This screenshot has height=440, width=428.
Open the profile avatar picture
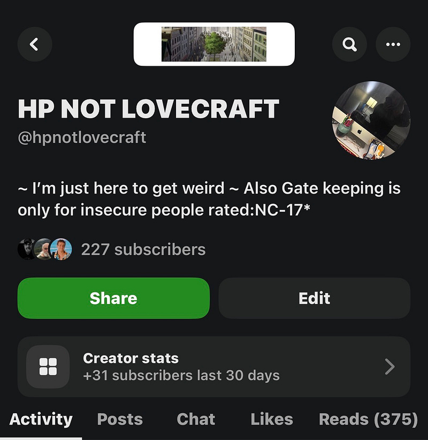tap(371, 121)
